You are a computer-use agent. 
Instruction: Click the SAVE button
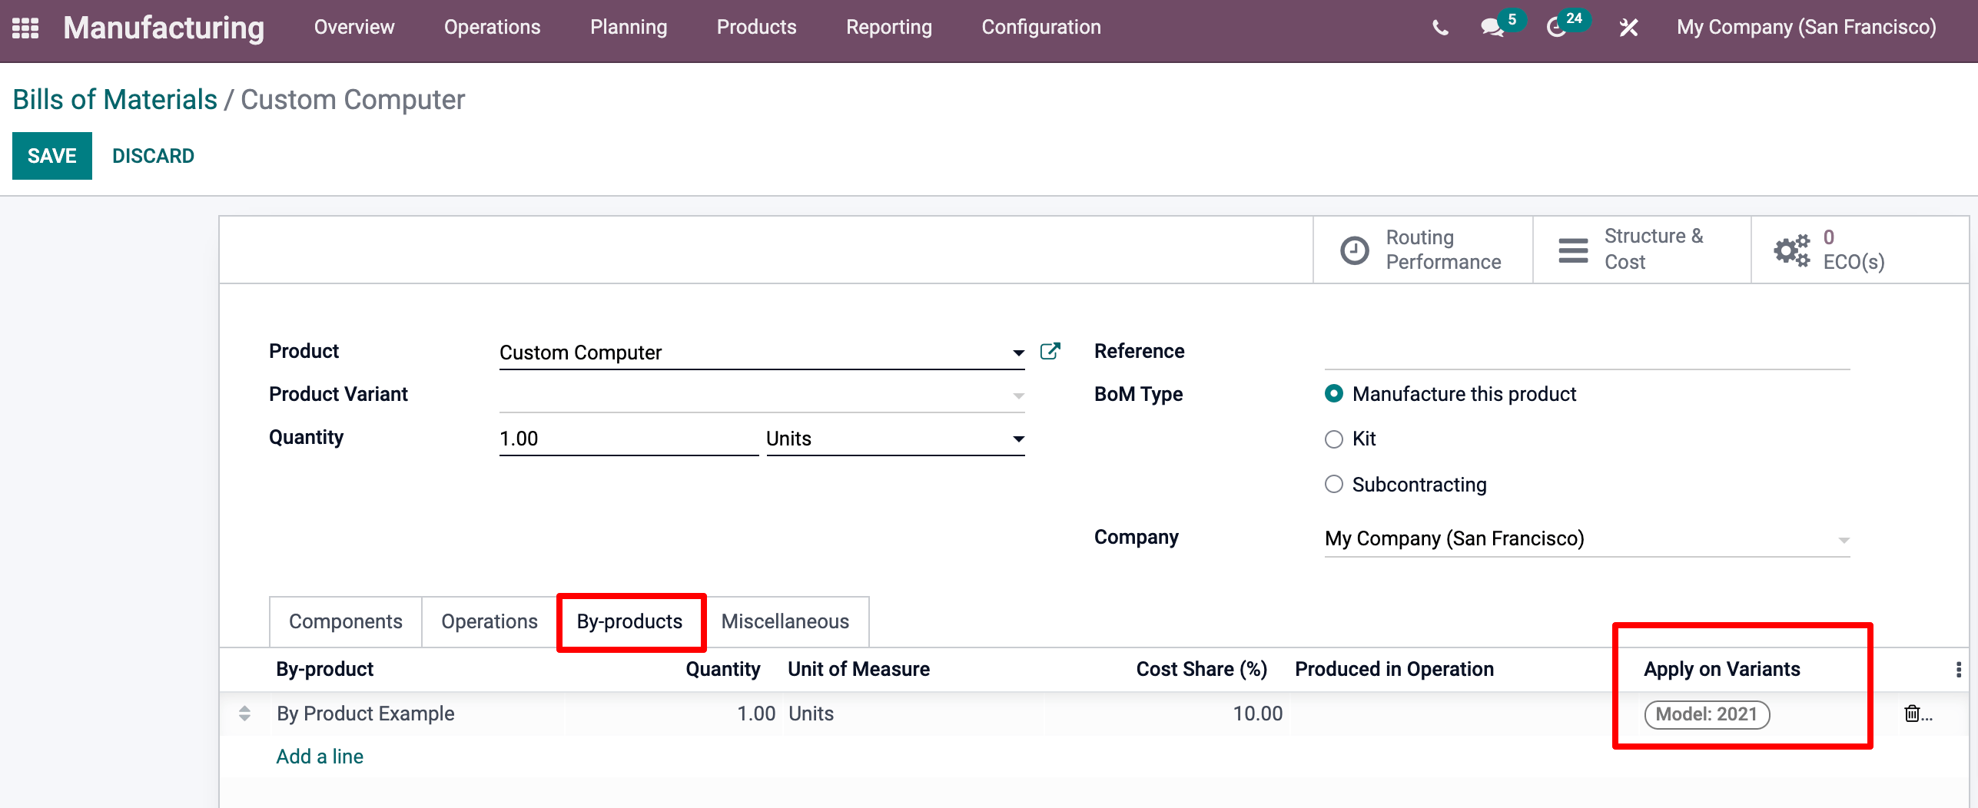[52, 156]
